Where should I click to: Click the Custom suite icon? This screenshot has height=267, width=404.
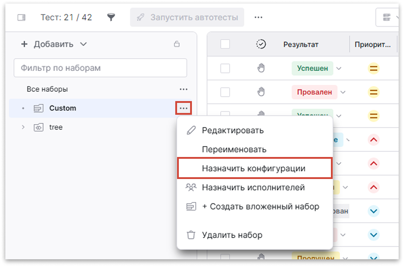point(38,108)
